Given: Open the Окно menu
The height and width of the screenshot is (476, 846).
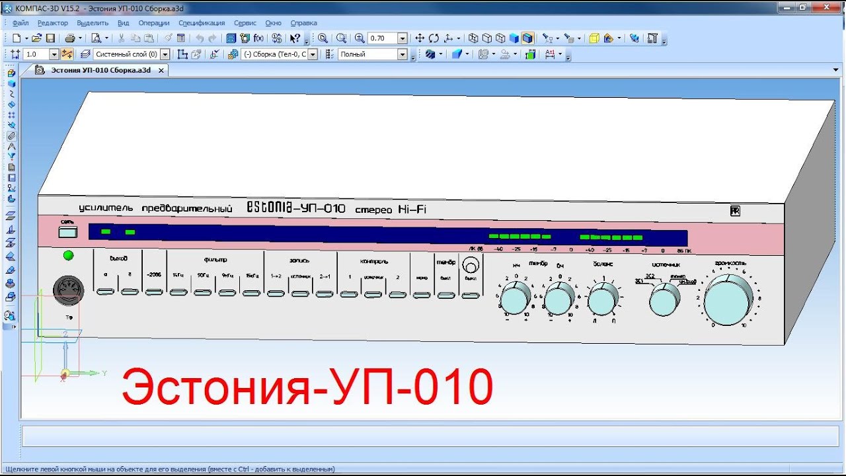Looking at the screenshot, I should (274, 22).
